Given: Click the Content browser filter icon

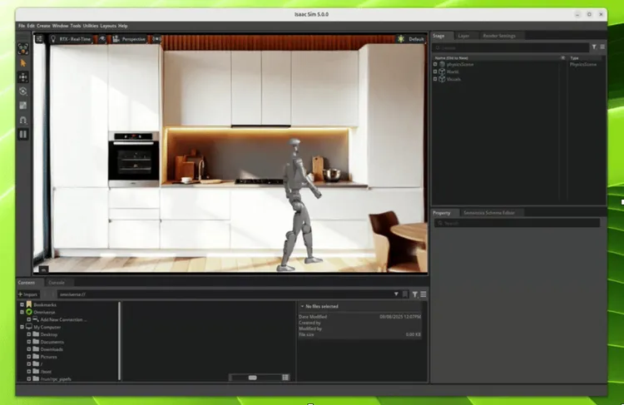Looking at the screenshot, I should pyautogui.click(x=414, y=294).
